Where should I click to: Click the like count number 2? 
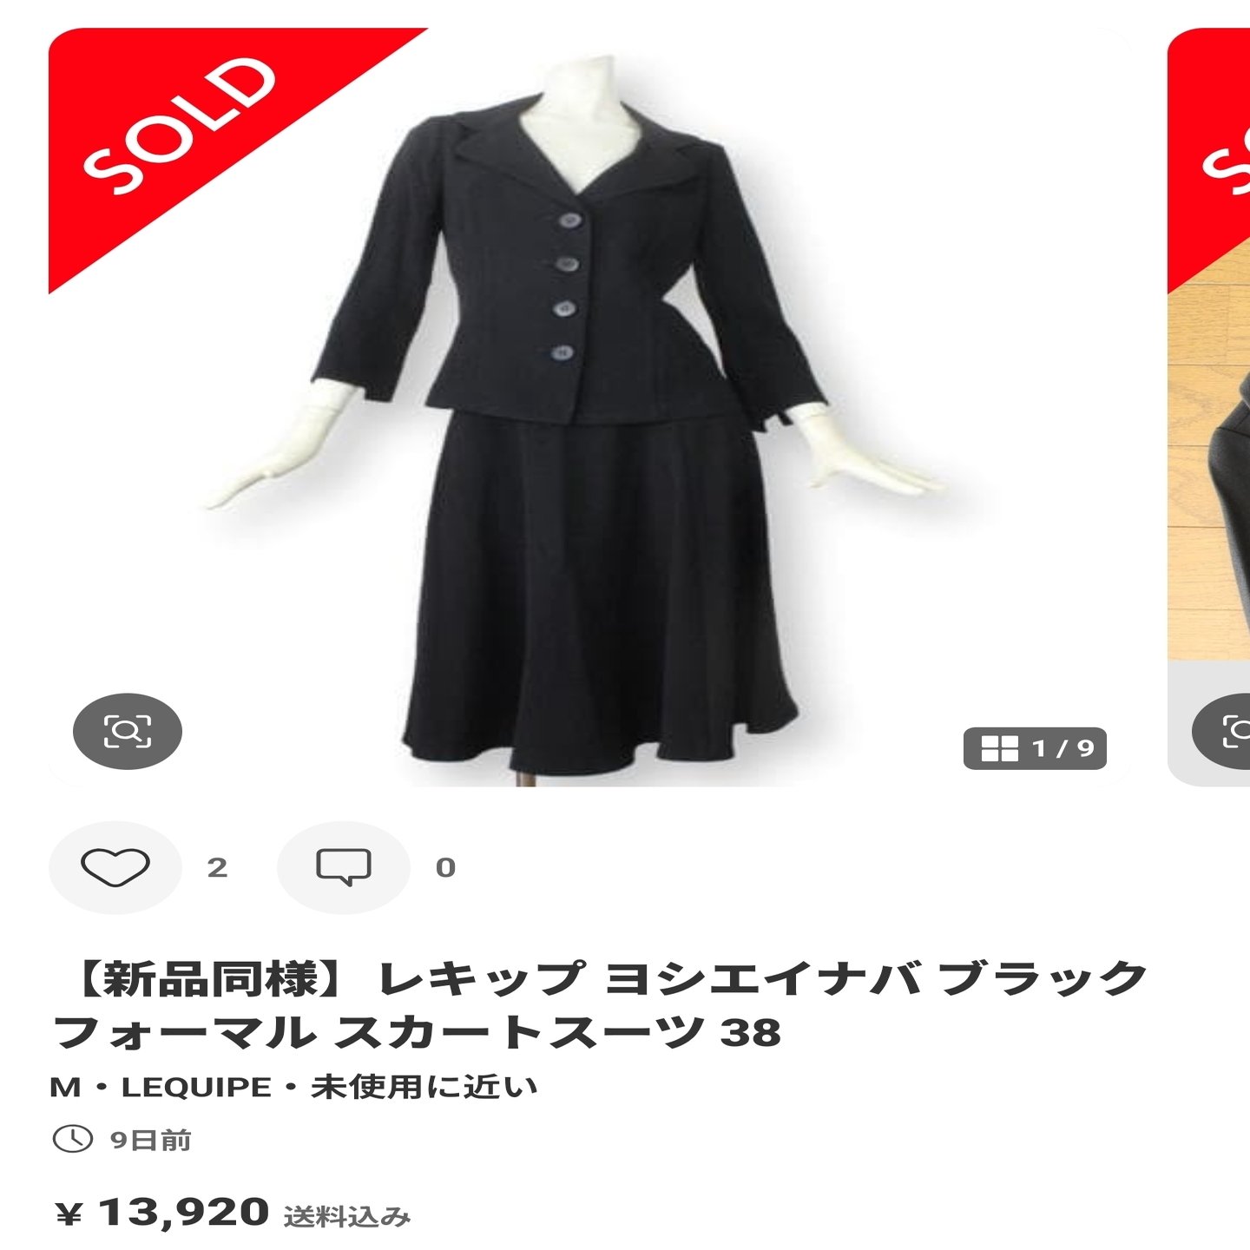point(217,867)
